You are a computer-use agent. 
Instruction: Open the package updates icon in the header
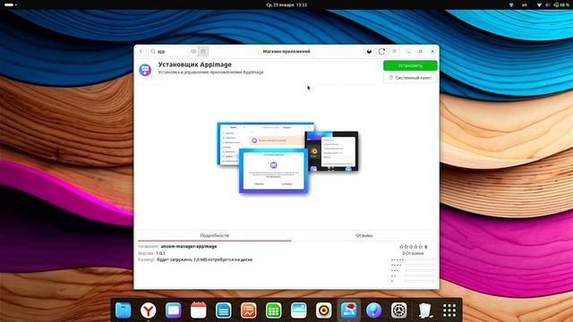tap(369, 52)
